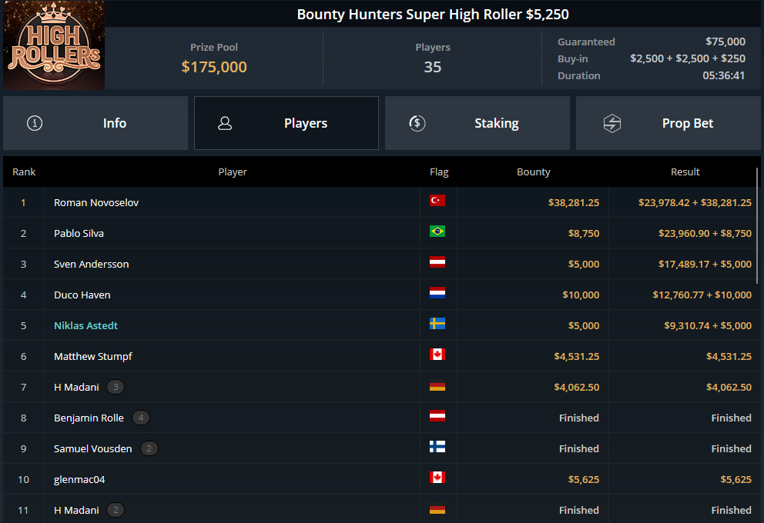764x523 pixels.
Task: Click the buy-in $2,500 + $2,500 + $250
Action: tap(688, 58)
